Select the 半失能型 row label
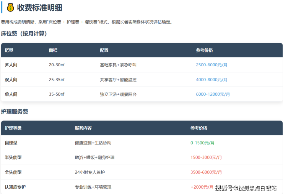Screen dimensions: 283x194 tap(13, 157)
